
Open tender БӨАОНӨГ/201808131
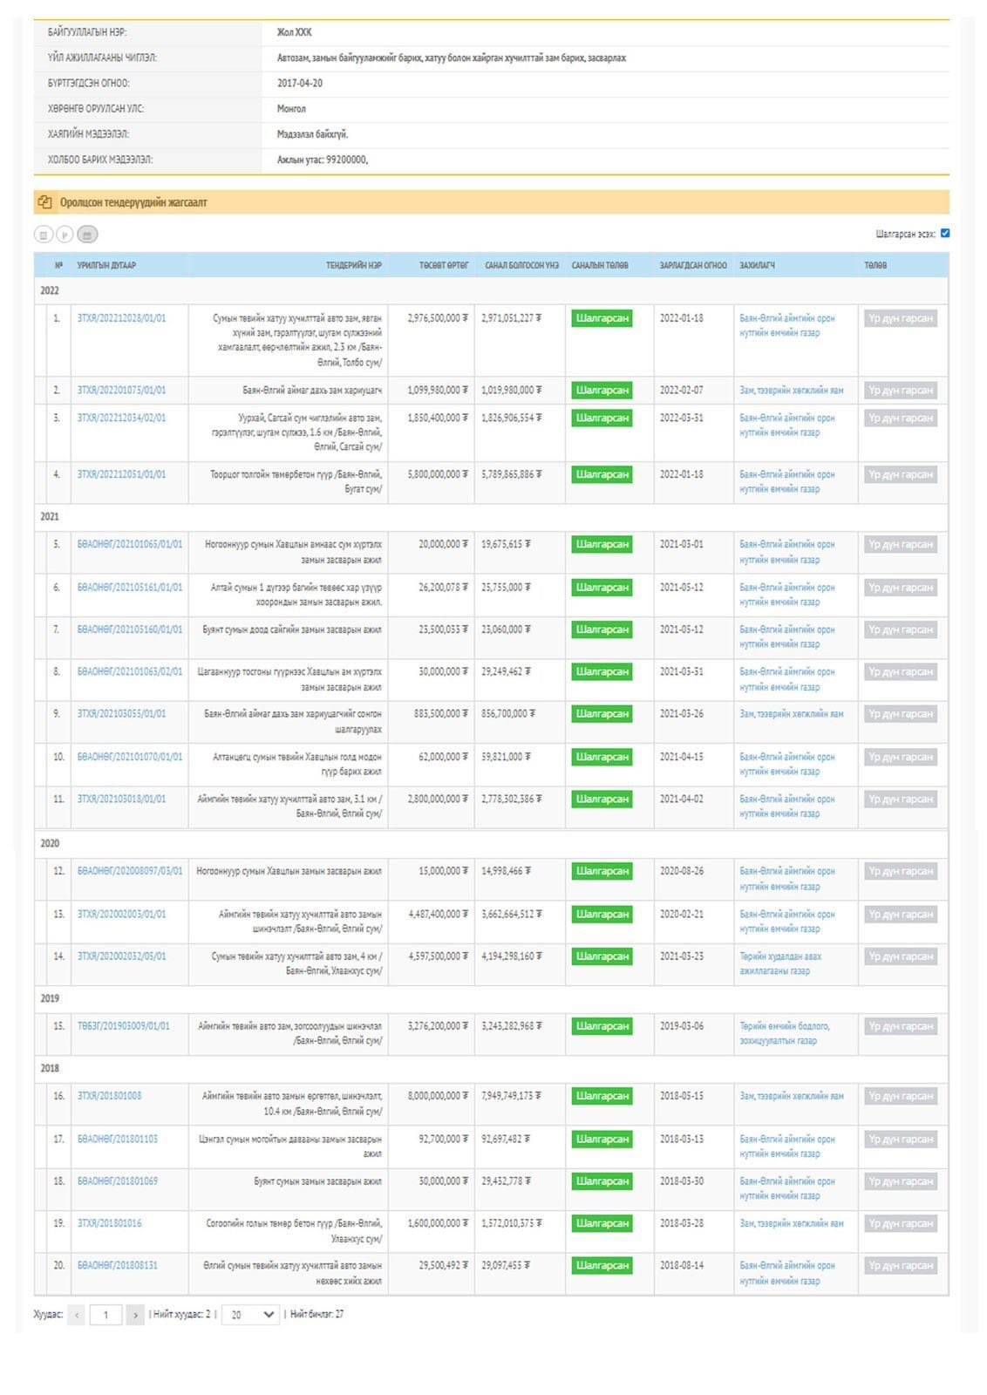coord(118,1265)
